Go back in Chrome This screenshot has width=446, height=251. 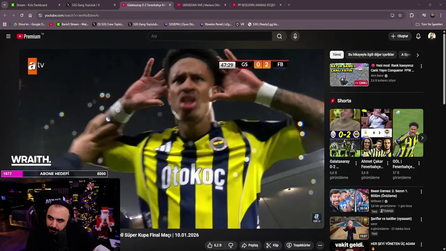coord(5,15)
